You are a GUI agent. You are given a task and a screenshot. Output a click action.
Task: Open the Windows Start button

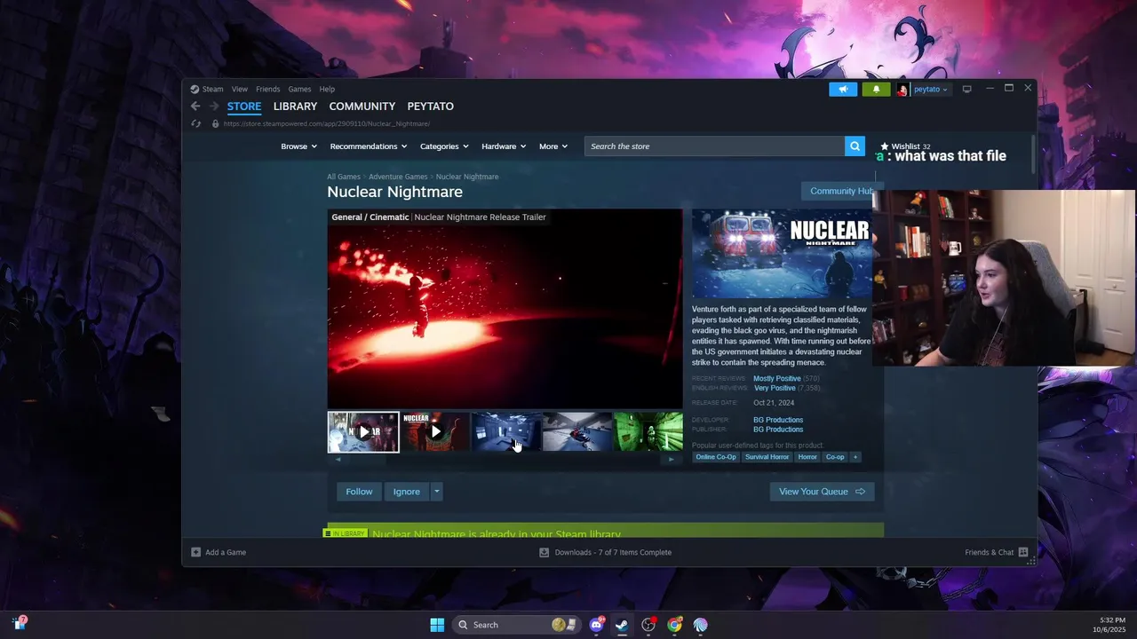coord(437,625)
